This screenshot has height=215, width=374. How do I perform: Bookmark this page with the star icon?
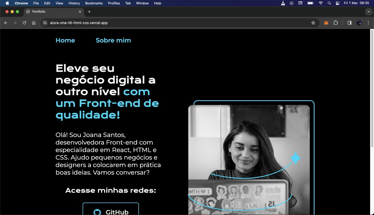[x=313, y=23]
